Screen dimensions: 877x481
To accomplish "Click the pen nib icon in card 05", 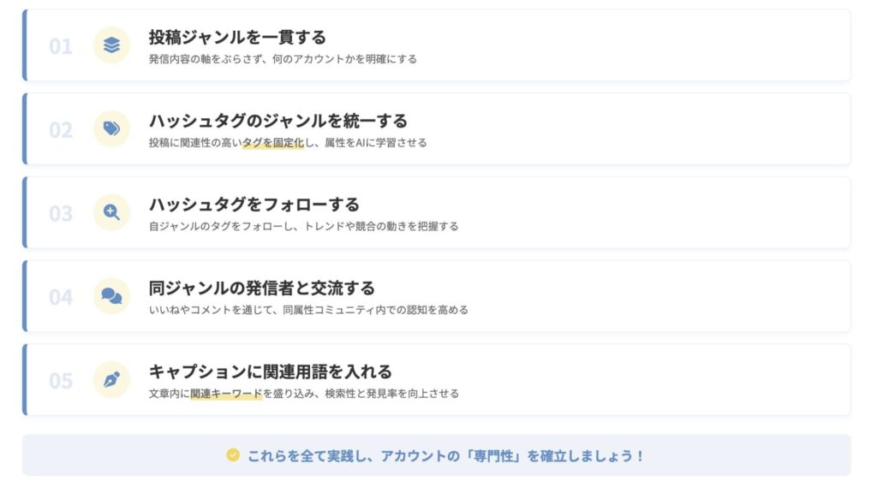I will tap(111, 379).
